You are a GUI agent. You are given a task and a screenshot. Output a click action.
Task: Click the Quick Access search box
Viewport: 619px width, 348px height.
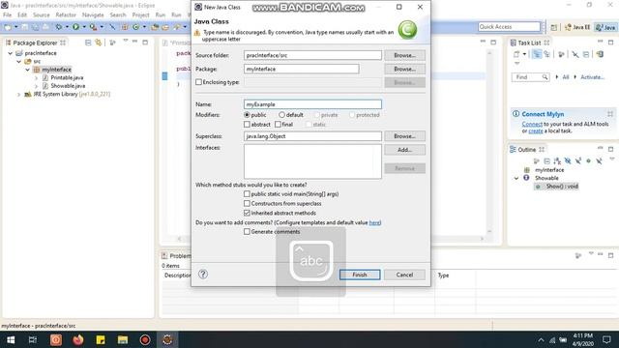pos(509,26)
